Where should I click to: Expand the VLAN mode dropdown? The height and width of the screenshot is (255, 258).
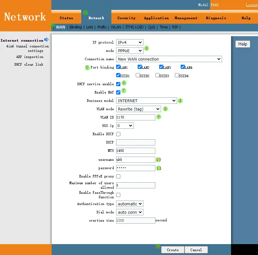138,109
